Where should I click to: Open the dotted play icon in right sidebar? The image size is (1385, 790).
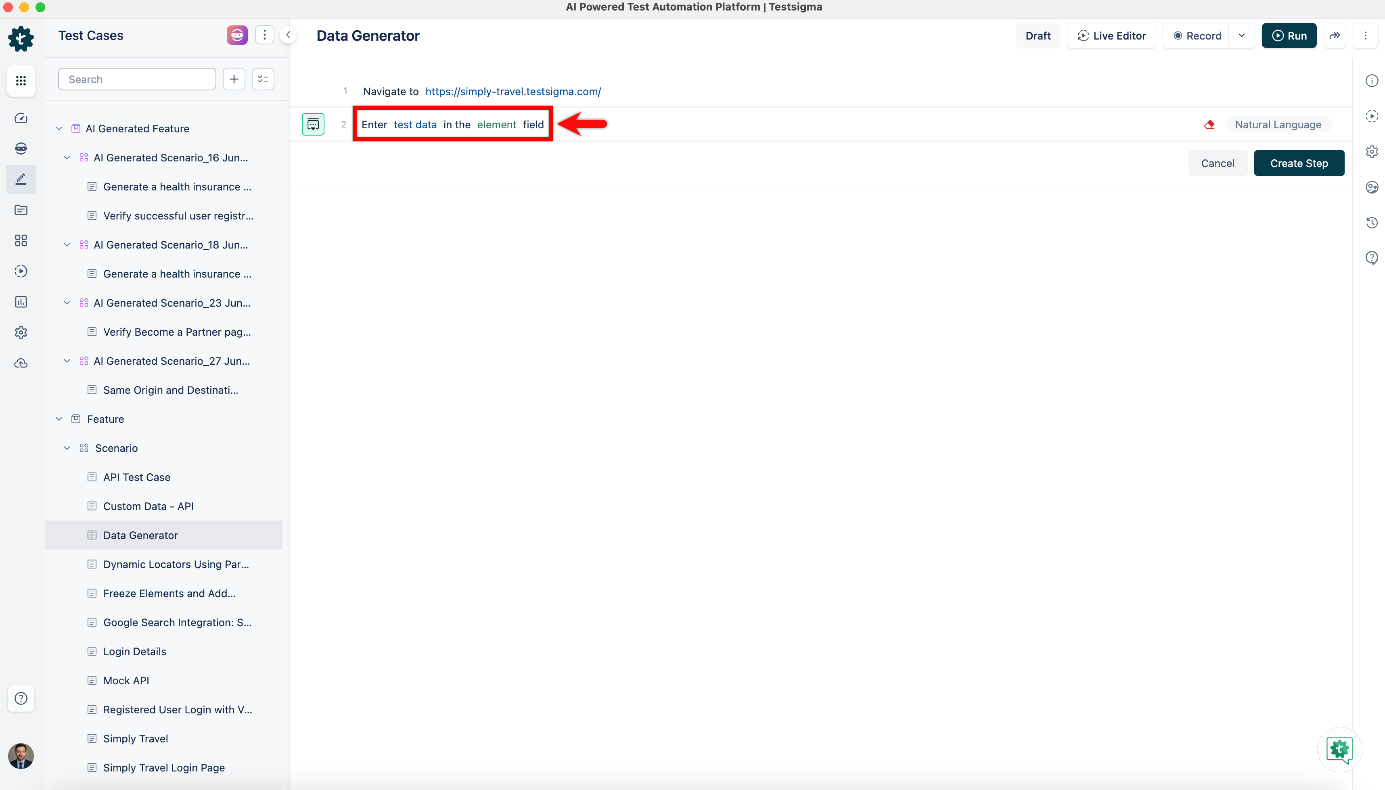pos(1371,116)
